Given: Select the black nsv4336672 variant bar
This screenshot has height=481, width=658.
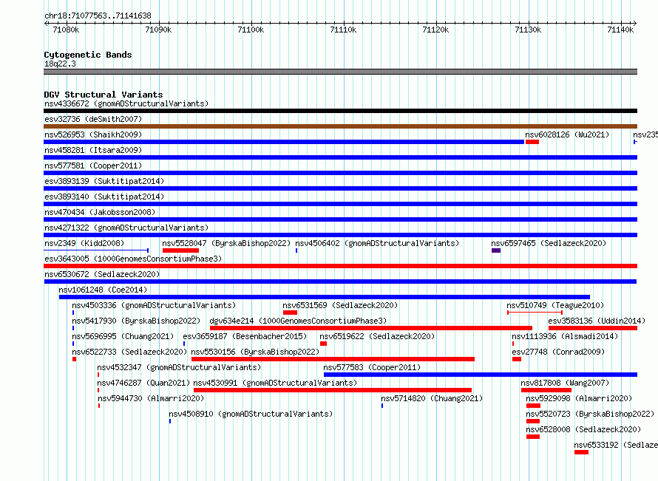Looking at the screenshot, I should point(340,111).
